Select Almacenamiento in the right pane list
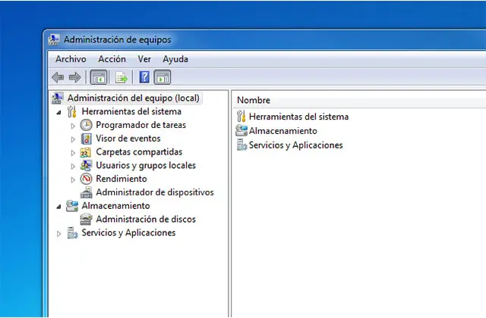486x318 pixels. coord(282,131)
